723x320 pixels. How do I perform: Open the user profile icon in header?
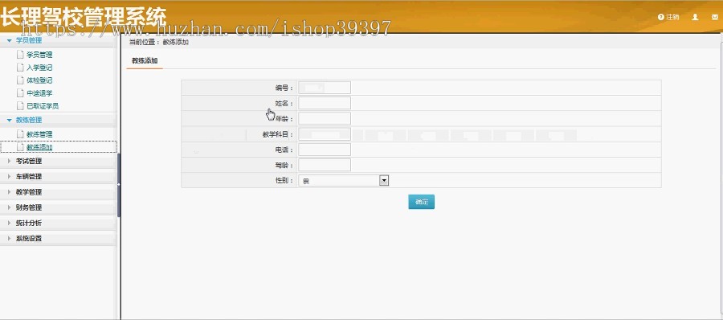(x=696, y=17)
